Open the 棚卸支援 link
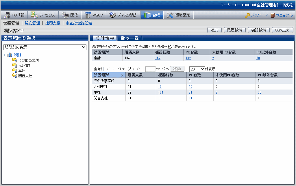This screenshot has height=186, width=296. click(53, 23)
